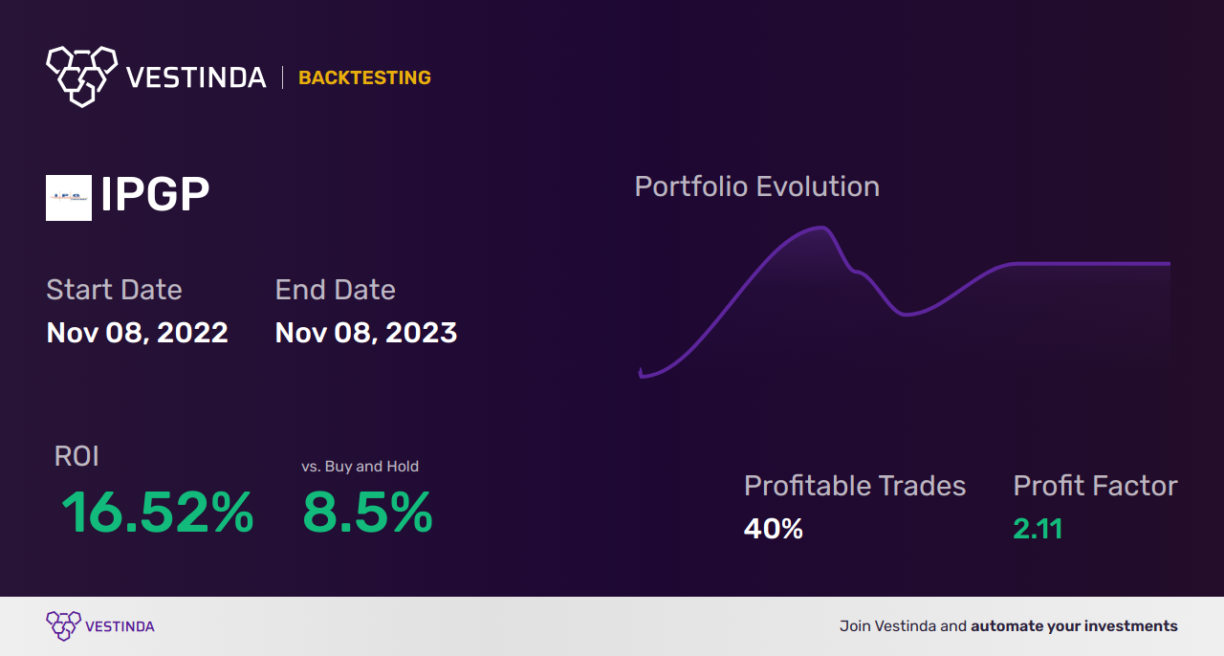Screen dimensions: 1224x656
Task: Click the vs. Buy and Hold 8.5% value
Action: click(367, 513)
